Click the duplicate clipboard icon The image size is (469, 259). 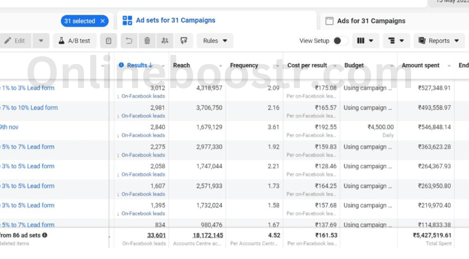[x=109, y=41]
